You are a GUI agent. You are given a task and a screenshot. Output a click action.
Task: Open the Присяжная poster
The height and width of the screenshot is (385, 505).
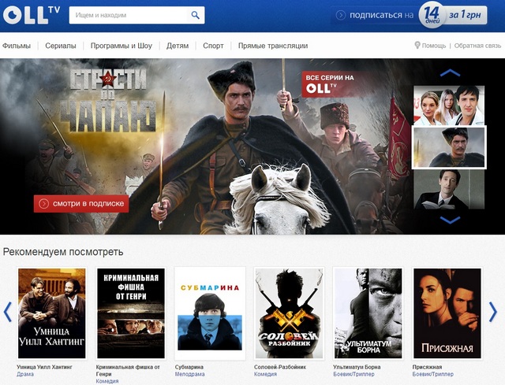click(x=447, y=313)
